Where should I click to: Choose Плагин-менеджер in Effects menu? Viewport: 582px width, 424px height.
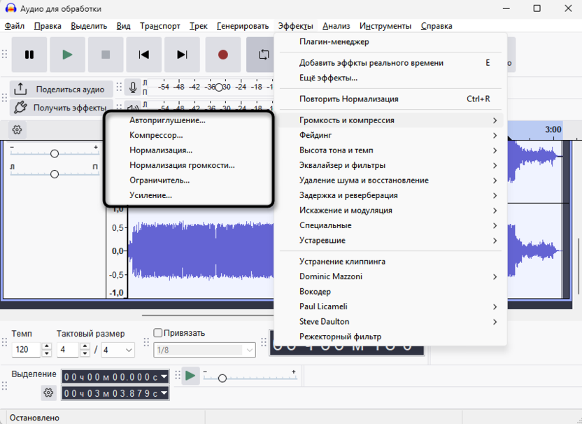coord(334,42)
